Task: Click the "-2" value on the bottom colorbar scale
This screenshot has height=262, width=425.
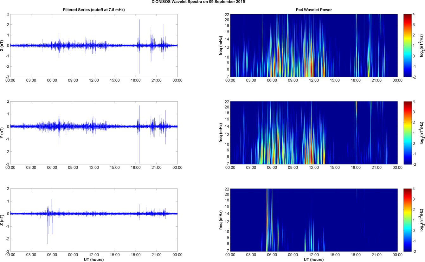Action: click(x=415, y=251)
